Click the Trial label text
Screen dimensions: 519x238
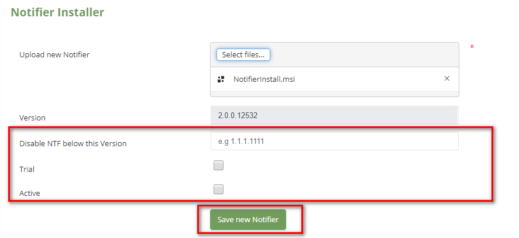27,169
